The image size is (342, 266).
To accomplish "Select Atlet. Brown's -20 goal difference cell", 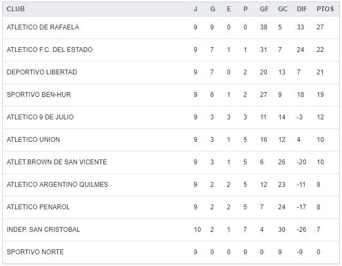I will 301,162.
